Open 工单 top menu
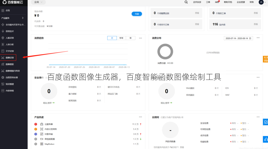Viewport: 268px width, 149px height. pos(208,2)
